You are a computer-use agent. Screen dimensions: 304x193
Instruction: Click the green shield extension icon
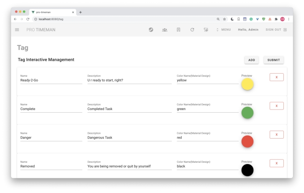click(264, 19)
